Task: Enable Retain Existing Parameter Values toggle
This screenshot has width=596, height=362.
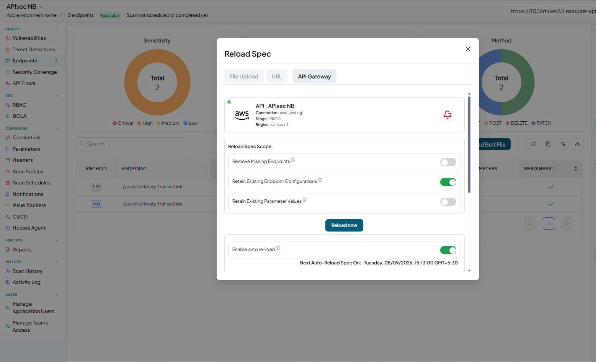Action: [x=448, y=202]
